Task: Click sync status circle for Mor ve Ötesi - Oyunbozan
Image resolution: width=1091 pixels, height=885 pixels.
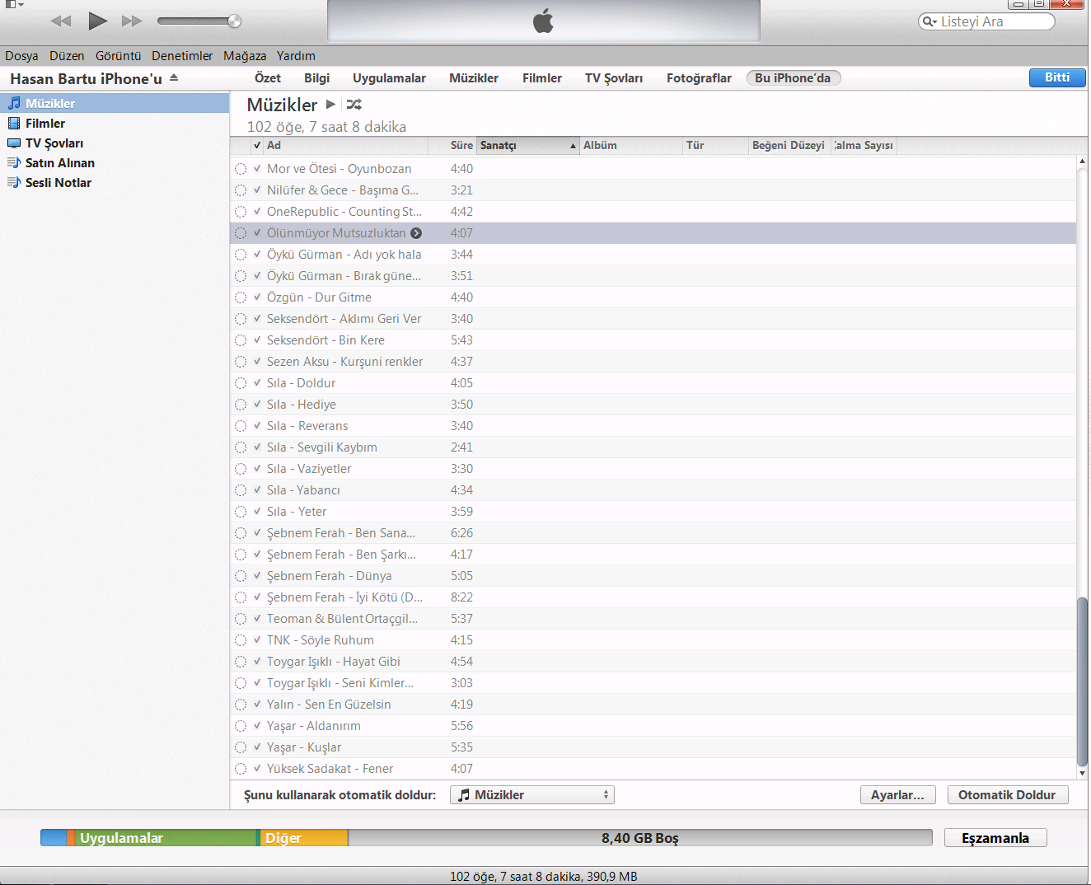Action: coord(241,169)
